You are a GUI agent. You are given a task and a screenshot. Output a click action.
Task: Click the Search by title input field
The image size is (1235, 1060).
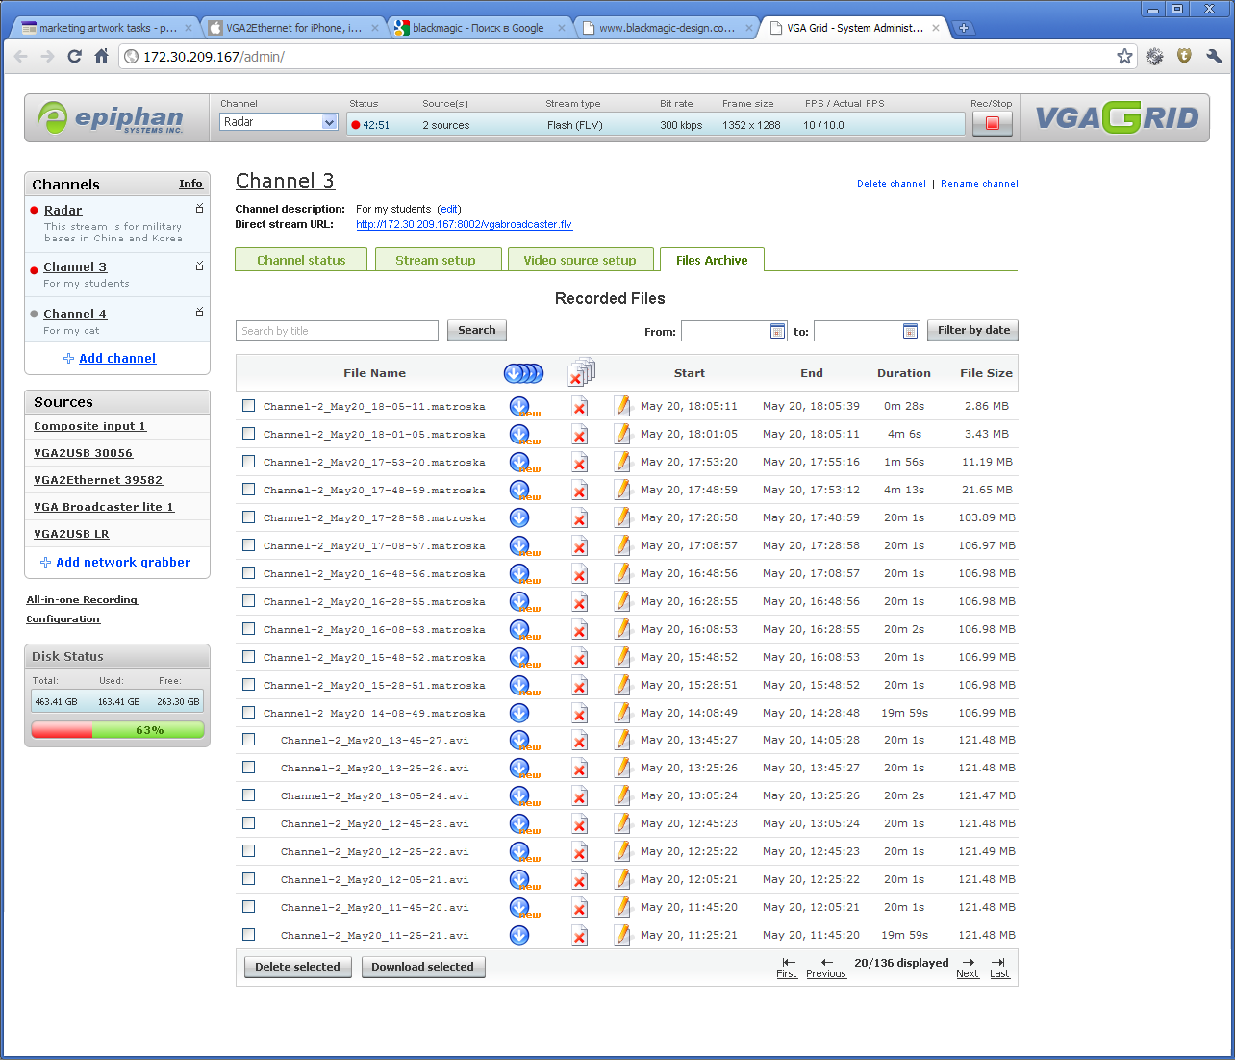[x=337, y=331]
